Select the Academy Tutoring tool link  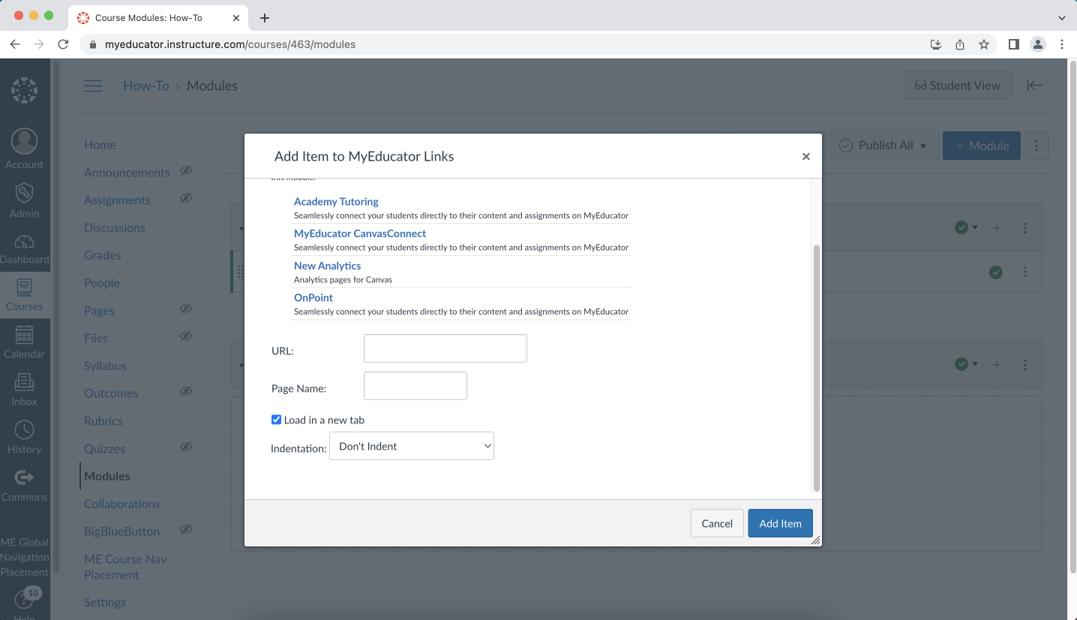coord(336,201)
